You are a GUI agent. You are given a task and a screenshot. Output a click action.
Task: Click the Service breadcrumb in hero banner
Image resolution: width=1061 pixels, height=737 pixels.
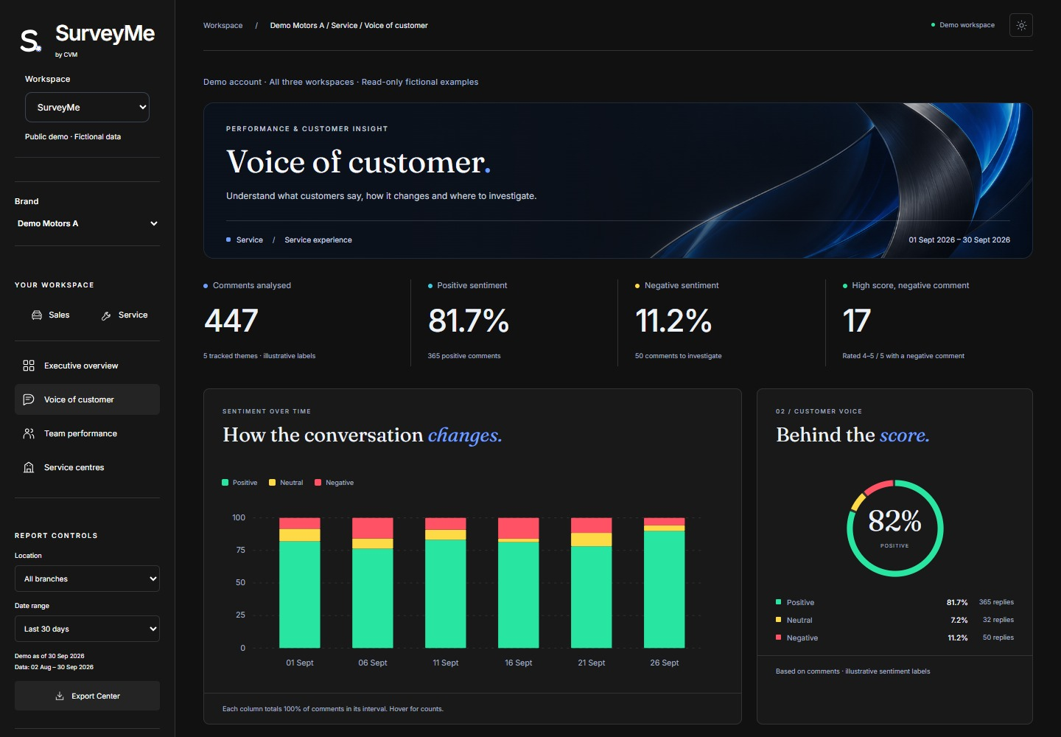pyautogui.click(x=249, y=240)
